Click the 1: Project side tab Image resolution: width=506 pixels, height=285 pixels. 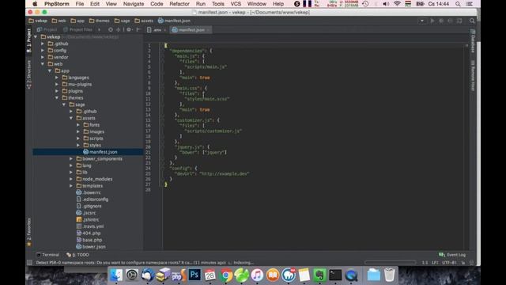tap(28, 40)
